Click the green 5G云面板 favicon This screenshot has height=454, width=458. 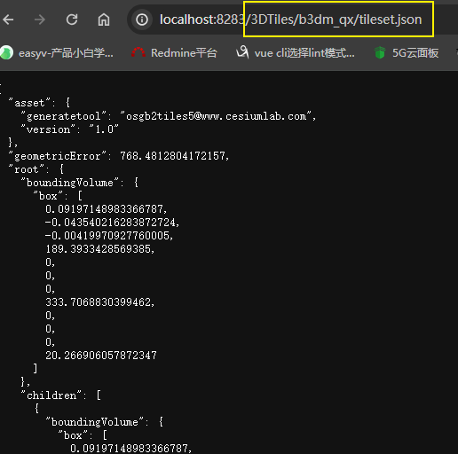(x=380, y=52)
